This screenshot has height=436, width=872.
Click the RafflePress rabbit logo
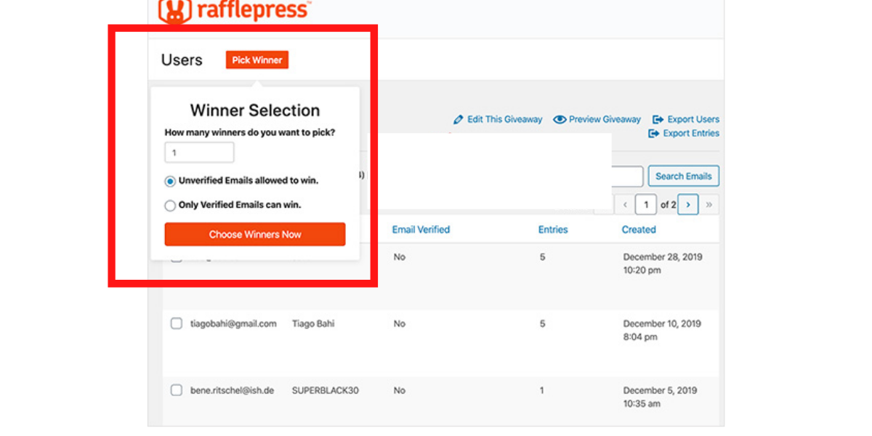pyautogui.click(x=173, y=10)
